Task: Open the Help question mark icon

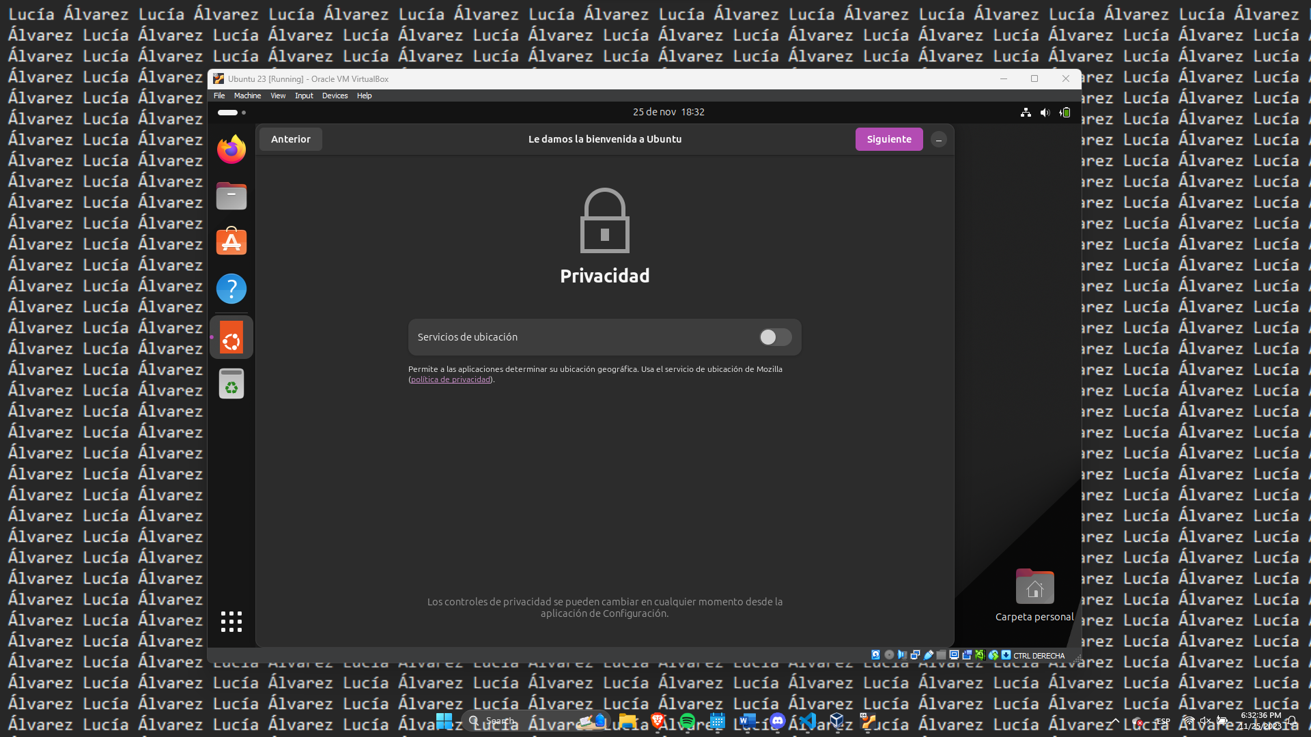Action: click(231, 289)
